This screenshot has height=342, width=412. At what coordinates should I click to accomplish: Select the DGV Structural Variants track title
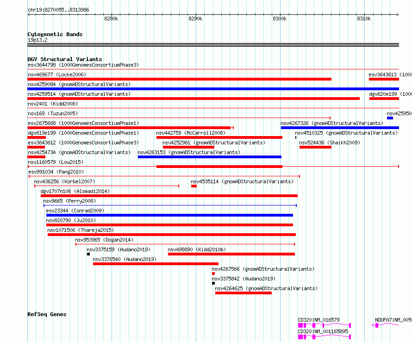coord(65,59)
